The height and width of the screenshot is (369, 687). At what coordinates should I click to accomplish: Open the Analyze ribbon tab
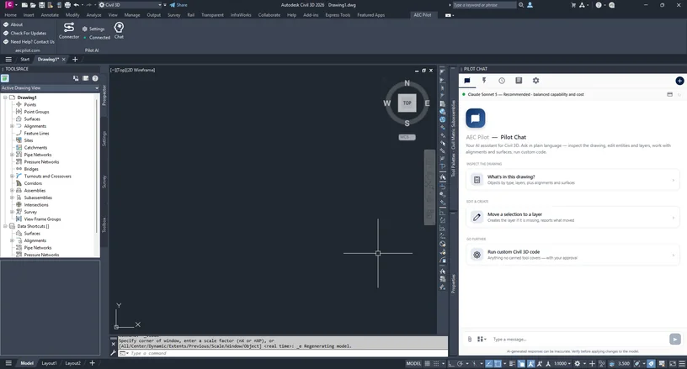click(93, 15)
